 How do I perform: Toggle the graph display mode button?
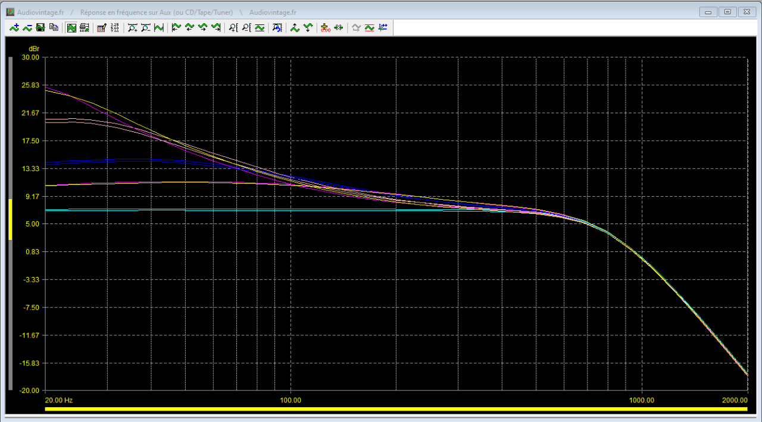(70, 27)
